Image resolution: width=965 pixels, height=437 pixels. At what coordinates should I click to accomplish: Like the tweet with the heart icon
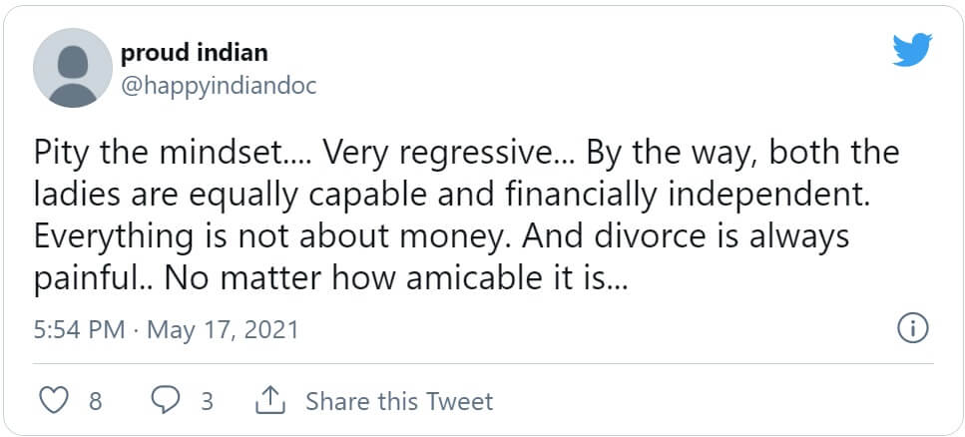[x=53, y=401]
